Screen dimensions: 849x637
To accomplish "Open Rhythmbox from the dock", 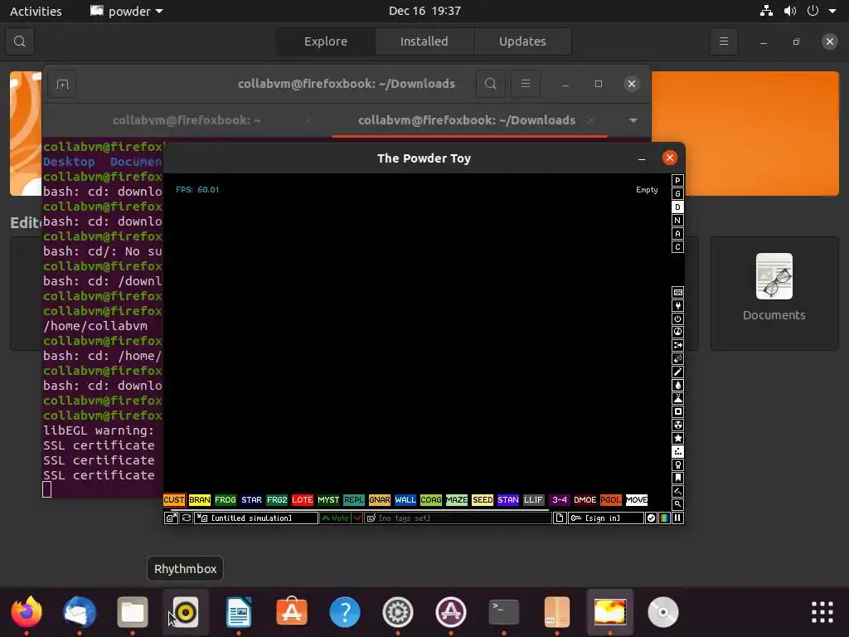I will point(185,612).
